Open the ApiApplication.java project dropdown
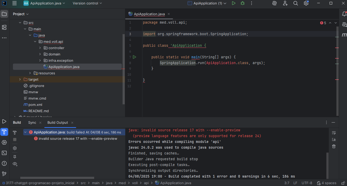 [44, 3]
